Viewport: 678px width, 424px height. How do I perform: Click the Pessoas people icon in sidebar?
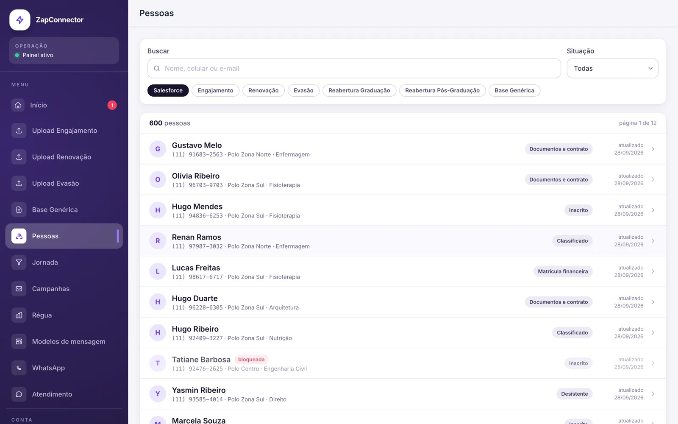tap(19, 236)
